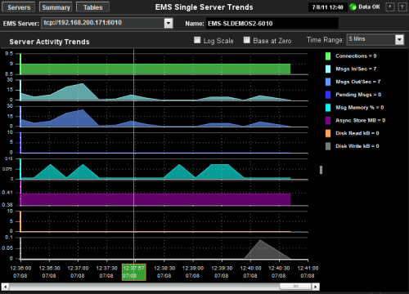Click the Connections = 9 legend label
409x294 pixels.
pyautogui.click(x=356, y=56)
